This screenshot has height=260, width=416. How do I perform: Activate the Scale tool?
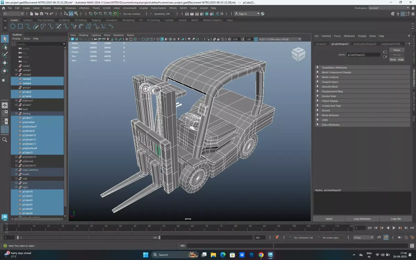pyautogui.click(x=5, y=79)
